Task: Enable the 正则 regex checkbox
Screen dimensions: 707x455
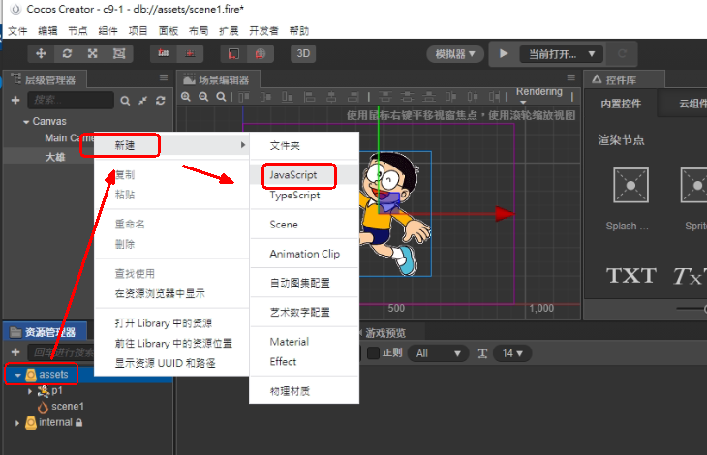Action: coord(373,353)
